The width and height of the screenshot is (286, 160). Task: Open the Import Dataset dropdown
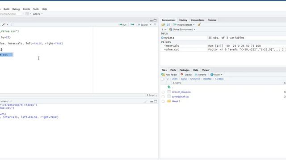click(x=184, y=25)
